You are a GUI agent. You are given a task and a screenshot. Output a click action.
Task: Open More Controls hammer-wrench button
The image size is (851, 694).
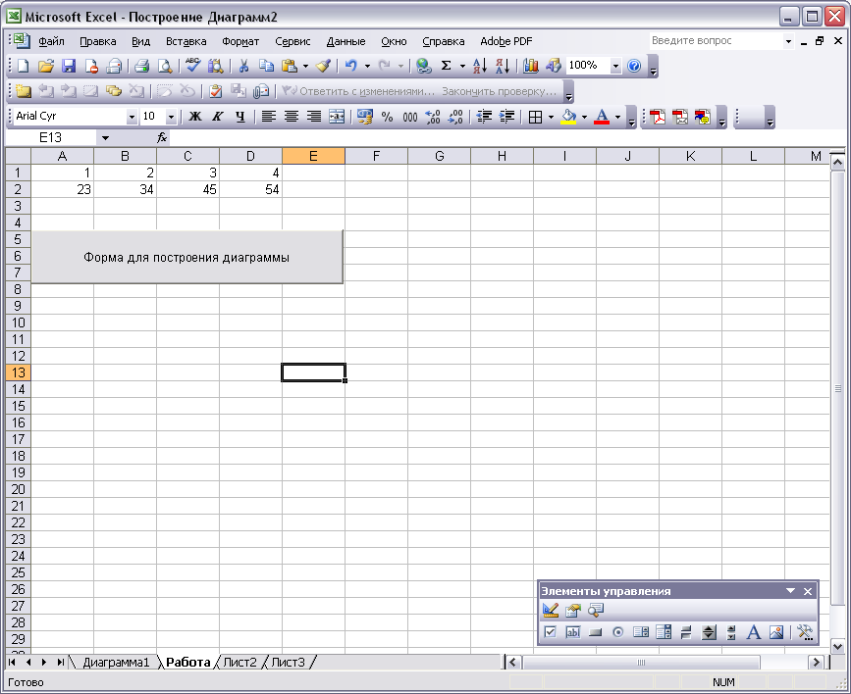tap(805, 632)
